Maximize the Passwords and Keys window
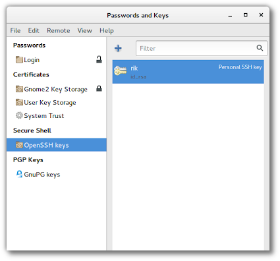Viewport: 280px width, 261px height. click(x=246, y=15)
